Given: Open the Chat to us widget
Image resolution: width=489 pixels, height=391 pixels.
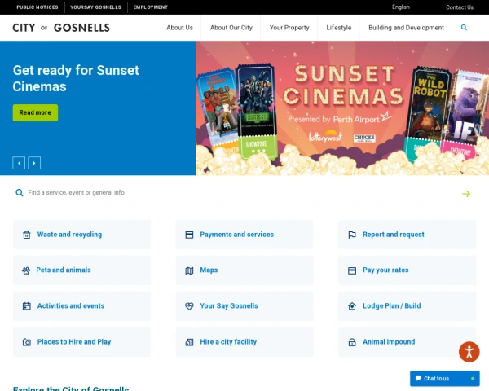Looking at the screenshot, I should click(444, 378).
